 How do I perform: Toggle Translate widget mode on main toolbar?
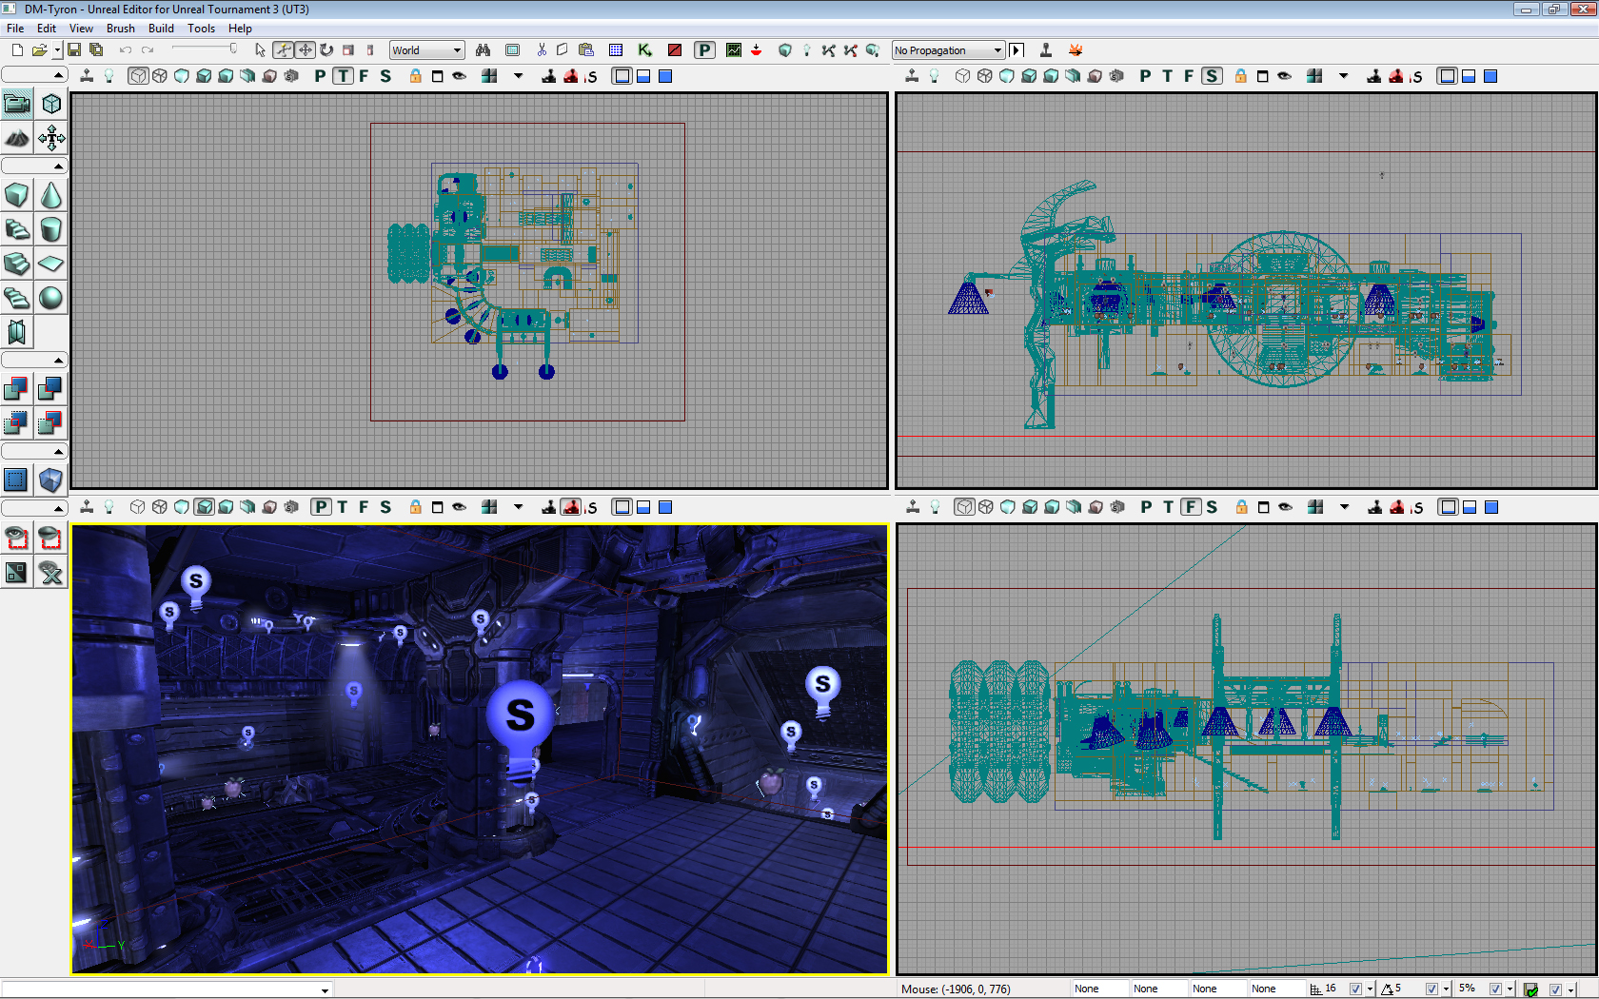pyautogui.click(x=305, y=50)
